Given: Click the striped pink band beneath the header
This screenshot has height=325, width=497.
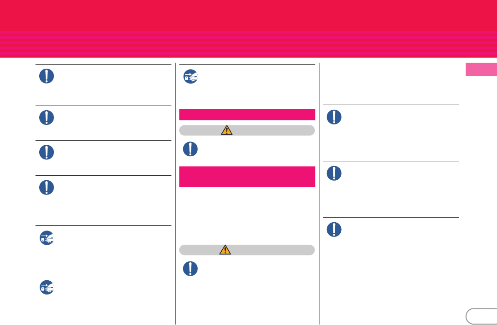Looking at the screenshot, I should (x=248, y=44).
